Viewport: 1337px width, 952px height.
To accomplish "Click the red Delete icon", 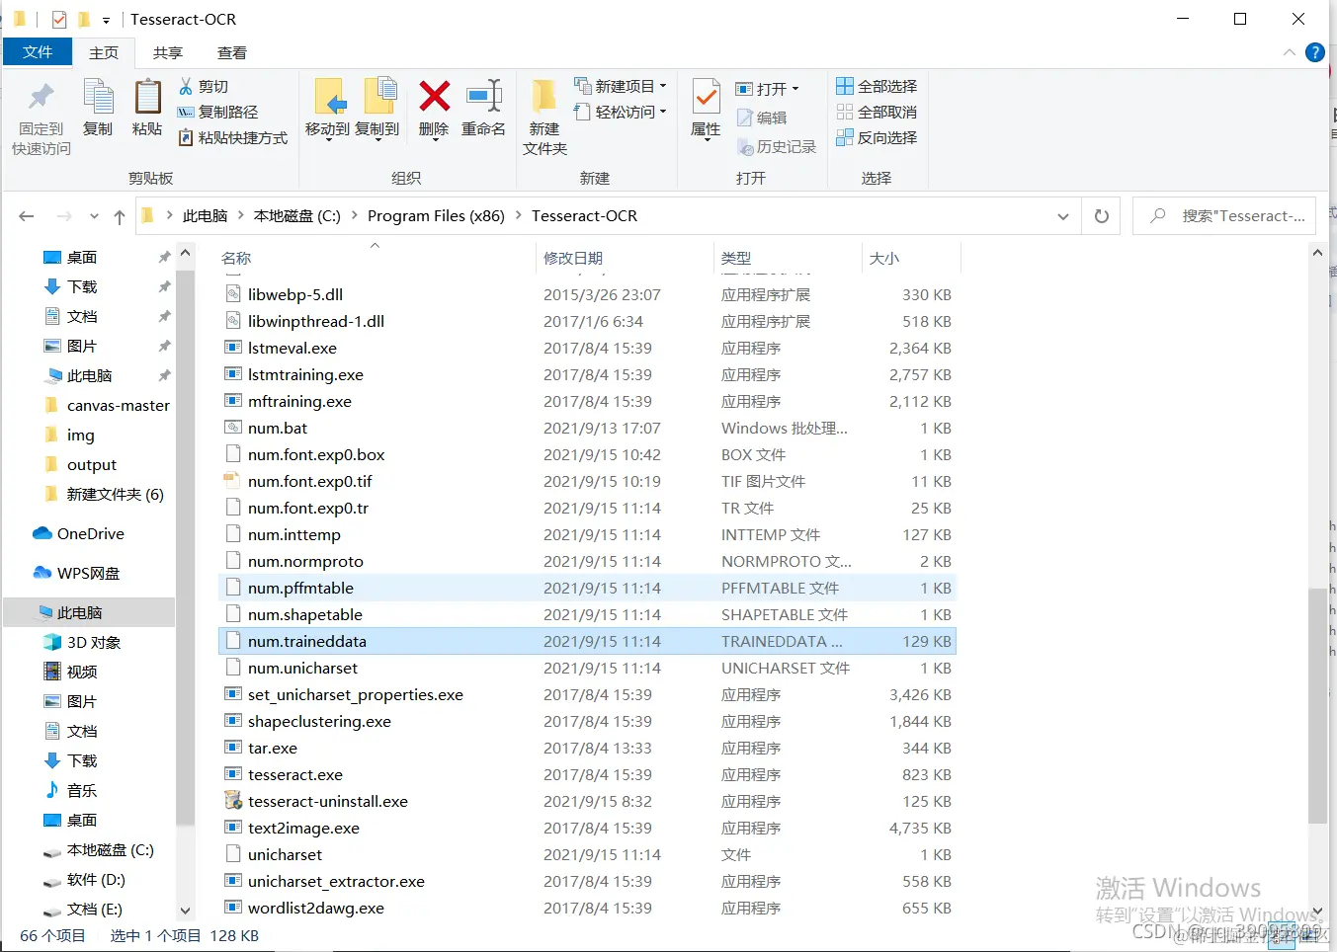I will click(x=434, y=97).
